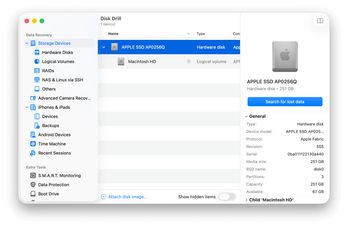Click the Logical Volumes pie icon
This screenshot has width=348, height=228.
[x=37, y=62]
